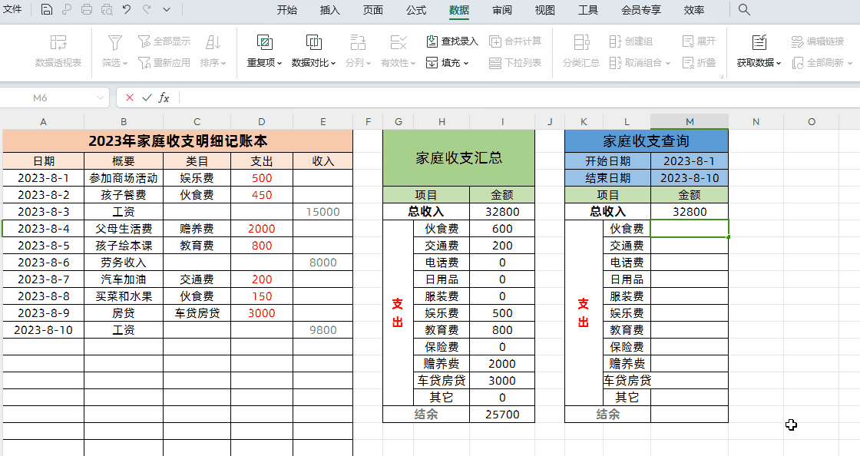Open the 取消组合 dropdown
This screenshot has width=860, height=456.
[x=640, y=62]
